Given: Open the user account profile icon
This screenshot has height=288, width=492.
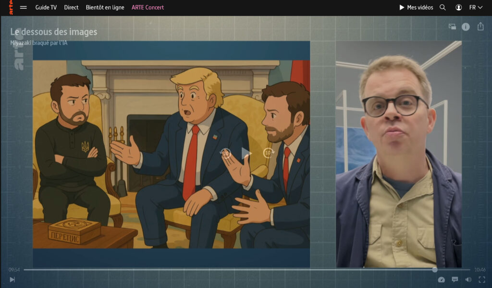Looking at the screenshot, I should tap(458, 8).
